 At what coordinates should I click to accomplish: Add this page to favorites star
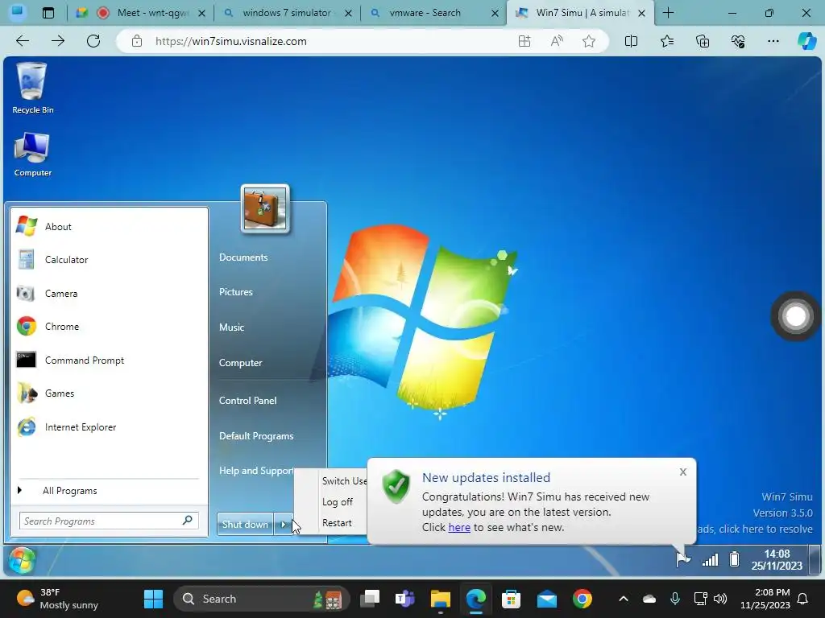589,41
